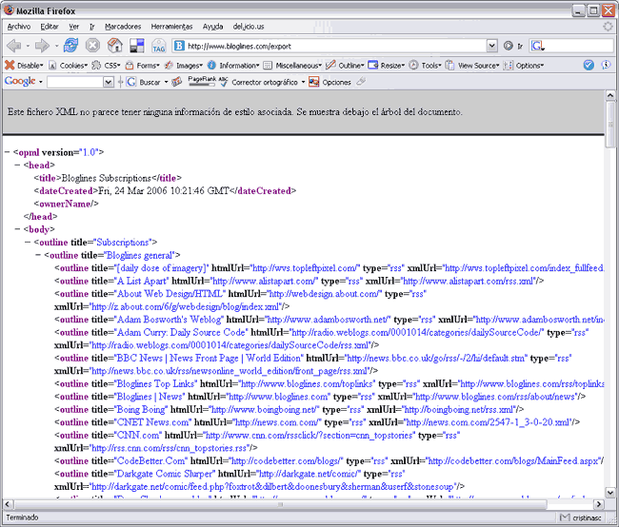Open the Editar menu
The height and width of the screenshot is (527, 619).
tap(50, 27)
